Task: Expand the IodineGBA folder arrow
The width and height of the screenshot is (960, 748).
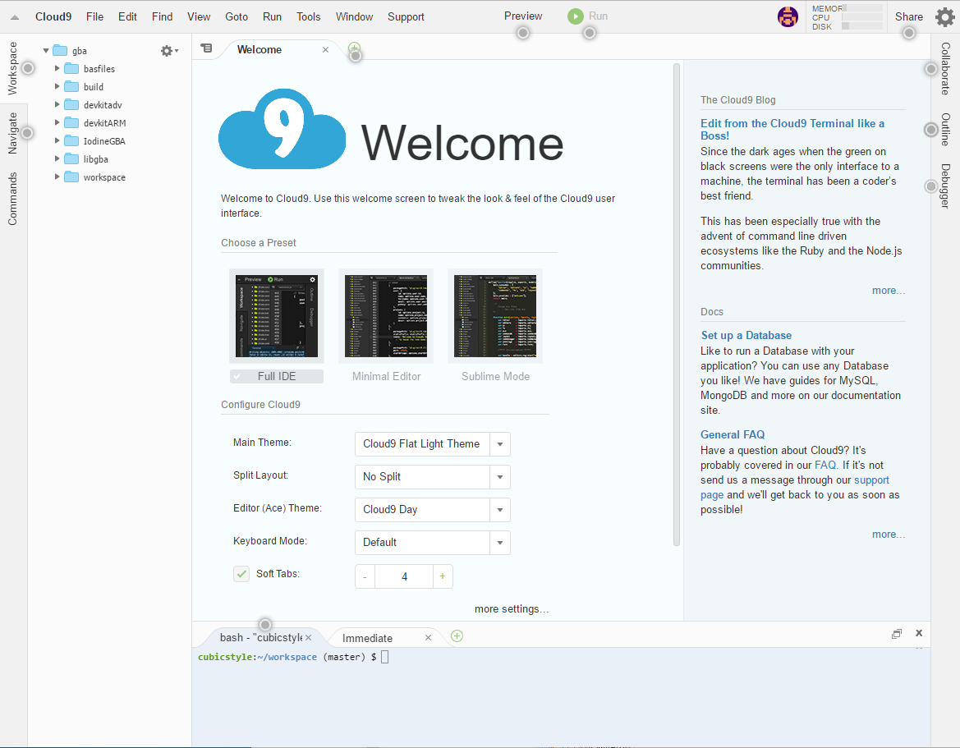Action: [x=57, y=140]
